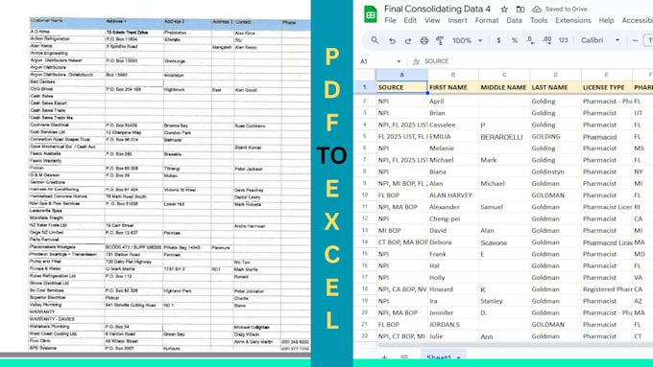The image size is (653, 367).
Task: Select row 22 header number
Action: 364,335
